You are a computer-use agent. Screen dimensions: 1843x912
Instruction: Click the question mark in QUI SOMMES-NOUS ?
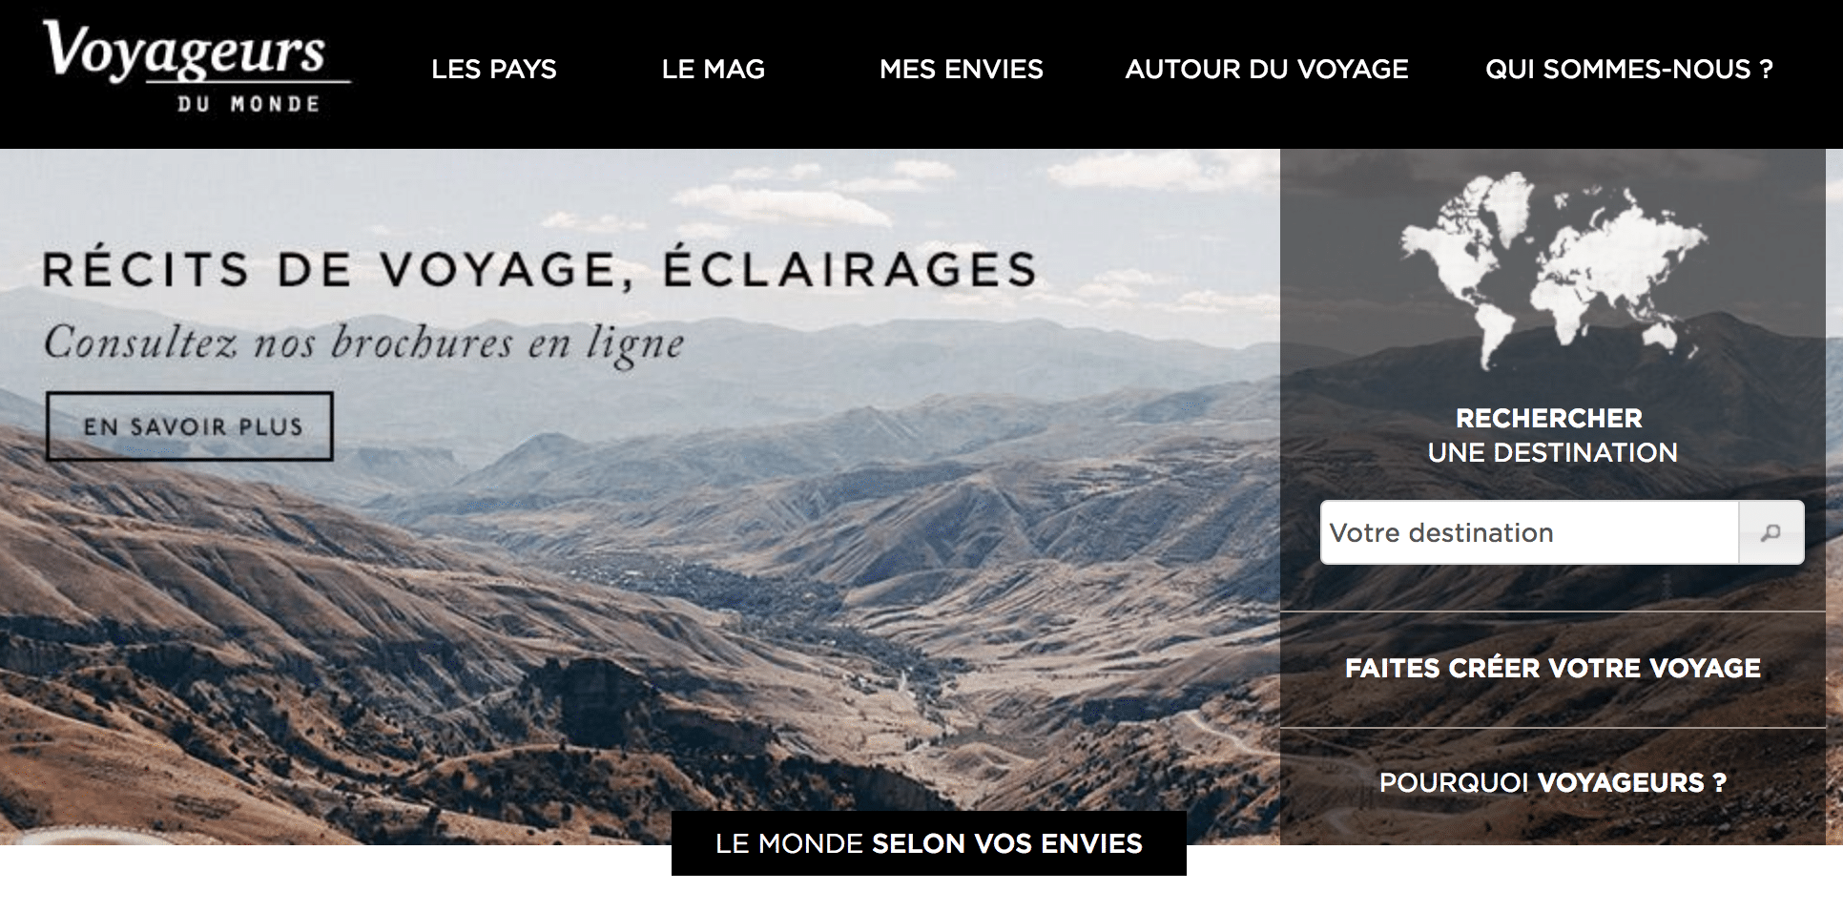click(1766, 70)
